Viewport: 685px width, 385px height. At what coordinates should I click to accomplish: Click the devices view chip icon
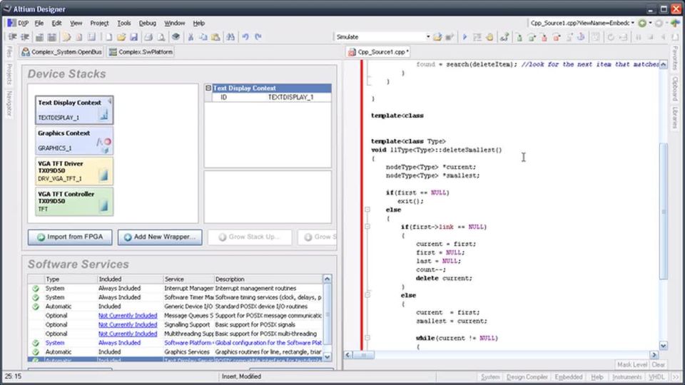(176, 36)
